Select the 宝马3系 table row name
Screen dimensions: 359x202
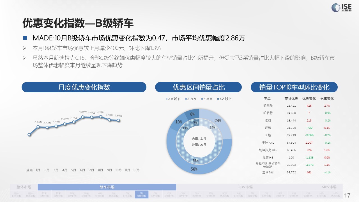pos(268,173)
